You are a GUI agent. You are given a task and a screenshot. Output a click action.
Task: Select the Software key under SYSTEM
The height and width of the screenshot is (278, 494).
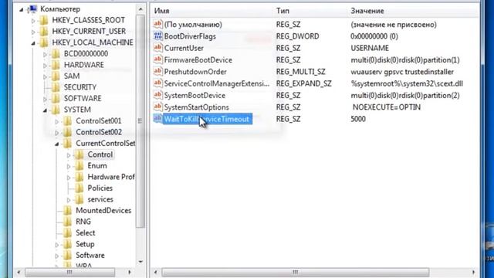90,256
